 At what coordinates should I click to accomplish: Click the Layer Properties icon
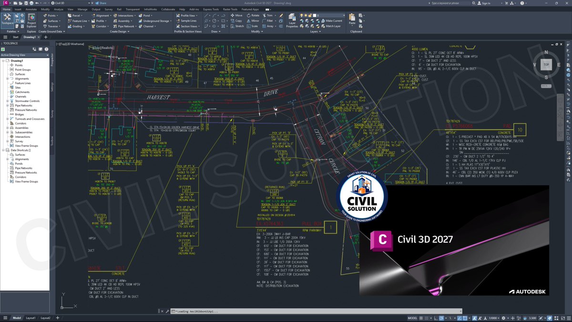(x=292, y=20)
